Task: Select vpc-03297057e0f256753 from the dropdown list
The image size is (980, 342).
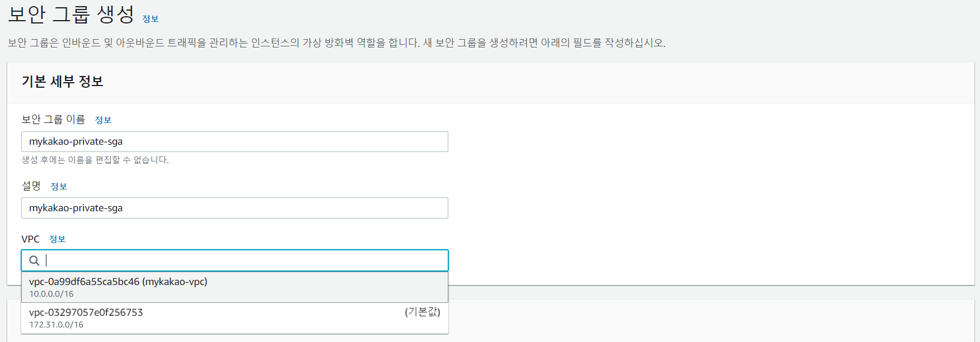Action: point(235,318)
